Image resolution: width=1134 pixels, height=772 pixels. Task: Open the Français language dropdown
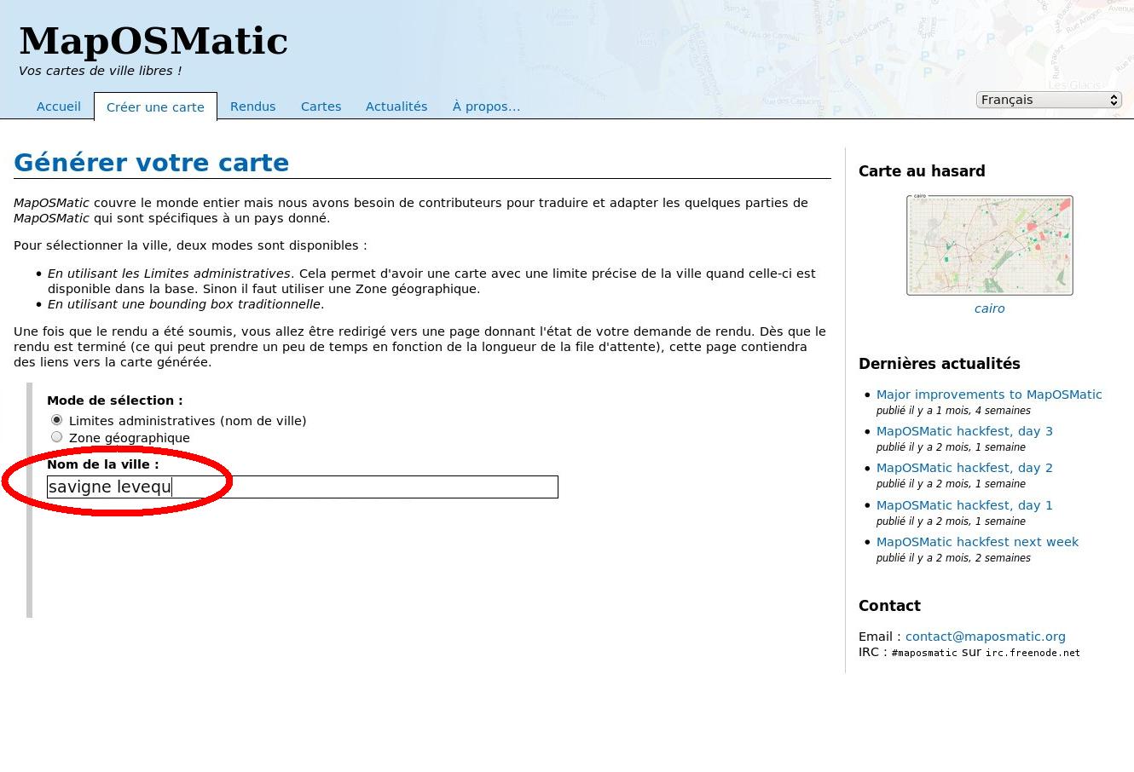pos(1048,100)
